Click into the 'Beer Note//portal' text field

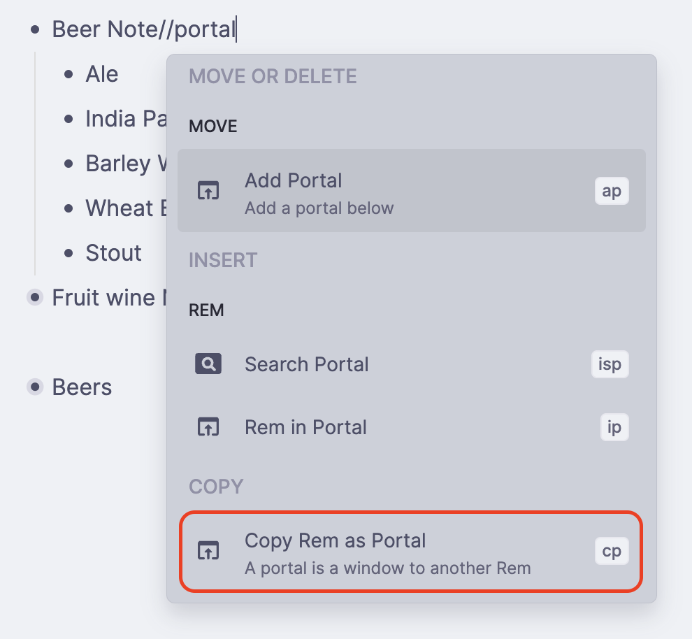pos(143,29)
